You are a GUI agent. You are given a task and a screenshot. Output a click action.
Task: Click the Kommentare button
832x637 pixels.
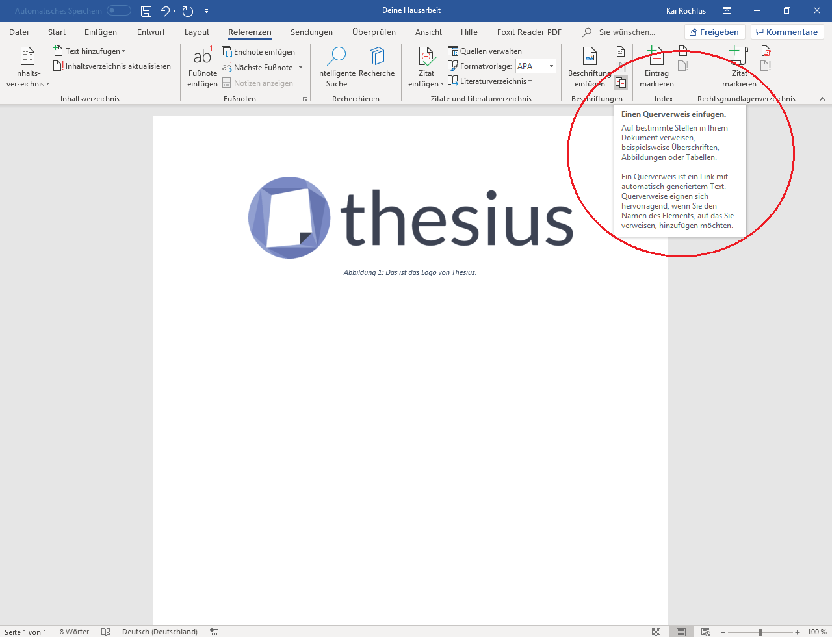coord(786,32)
